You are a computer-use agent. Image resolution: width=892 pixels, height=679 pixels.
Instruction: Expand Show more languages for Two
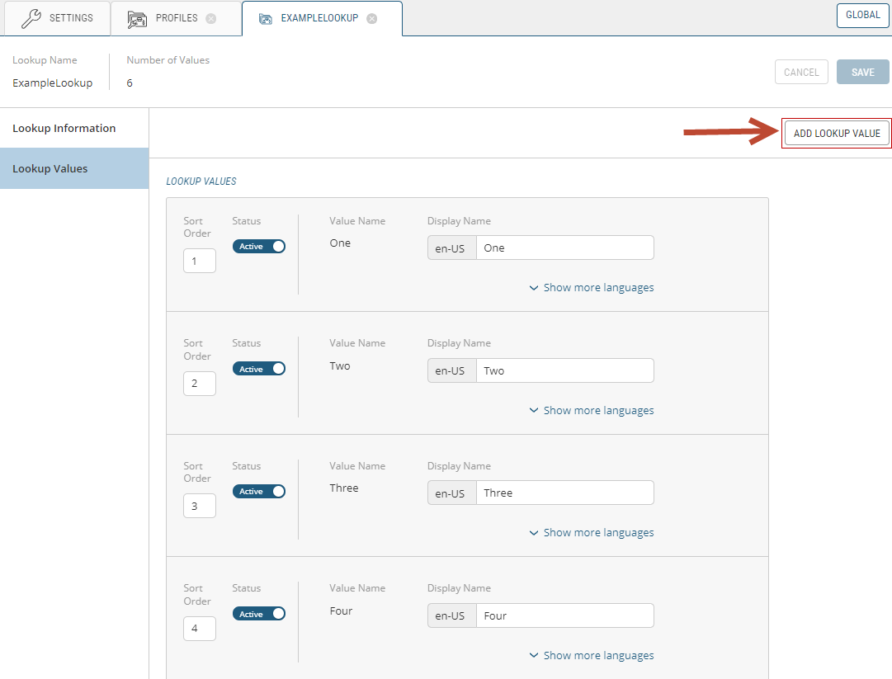click(592, 411)
